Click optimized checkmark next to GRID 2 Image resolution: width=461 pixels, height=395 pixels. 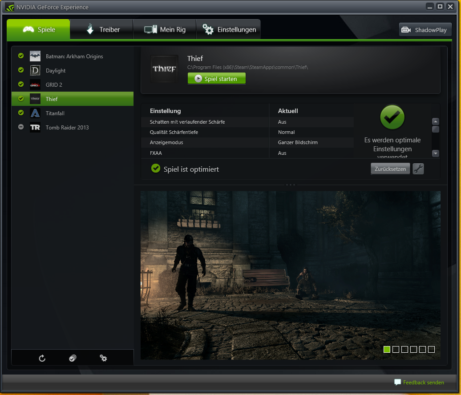[21, 84]
